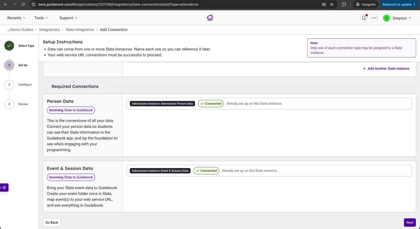Image resolution: width=420 pixels, height=229 pixels.
Task: Click the browser address bar URL
Action: click(x=118, y=4)
